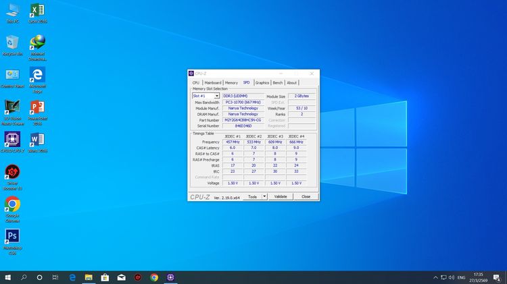Open the About tab

pos(291,82)
